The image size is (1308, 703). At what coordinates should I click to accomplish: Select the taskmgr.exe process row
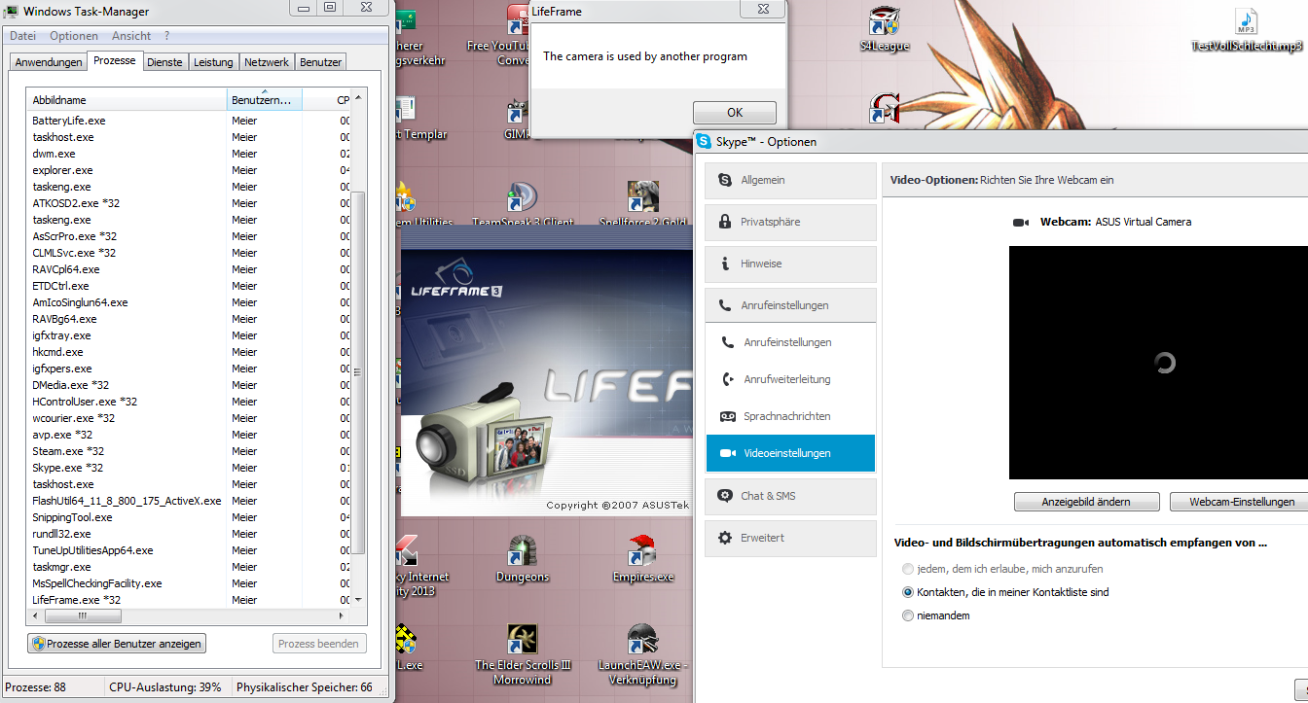[189, 567]
